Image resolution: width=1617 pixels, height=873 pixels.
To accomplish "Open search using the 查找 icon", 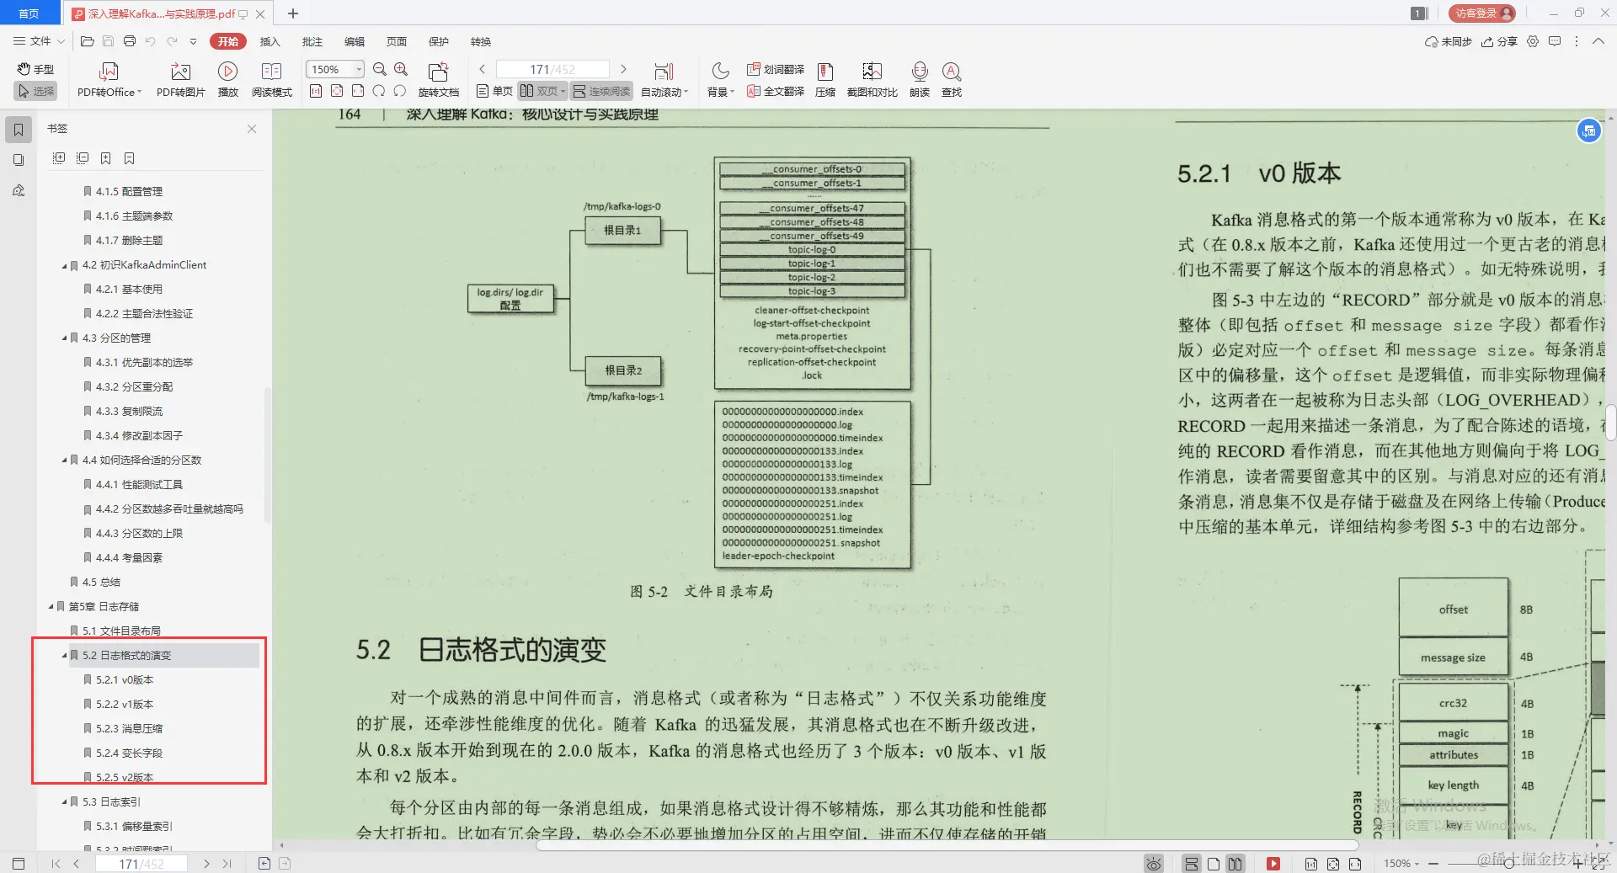I will click(x=951, y=80).
